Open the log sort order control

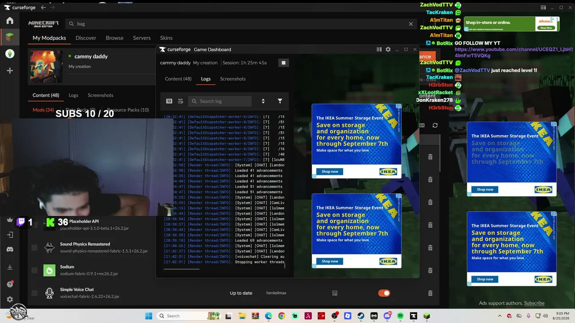(263, 101)
